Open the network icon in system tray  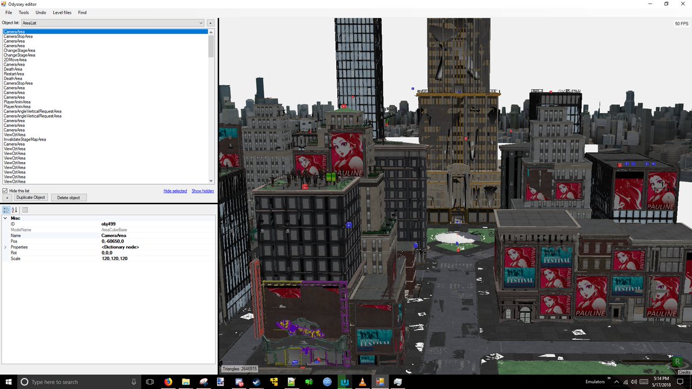pyautogui.click(x=626, y=382)
